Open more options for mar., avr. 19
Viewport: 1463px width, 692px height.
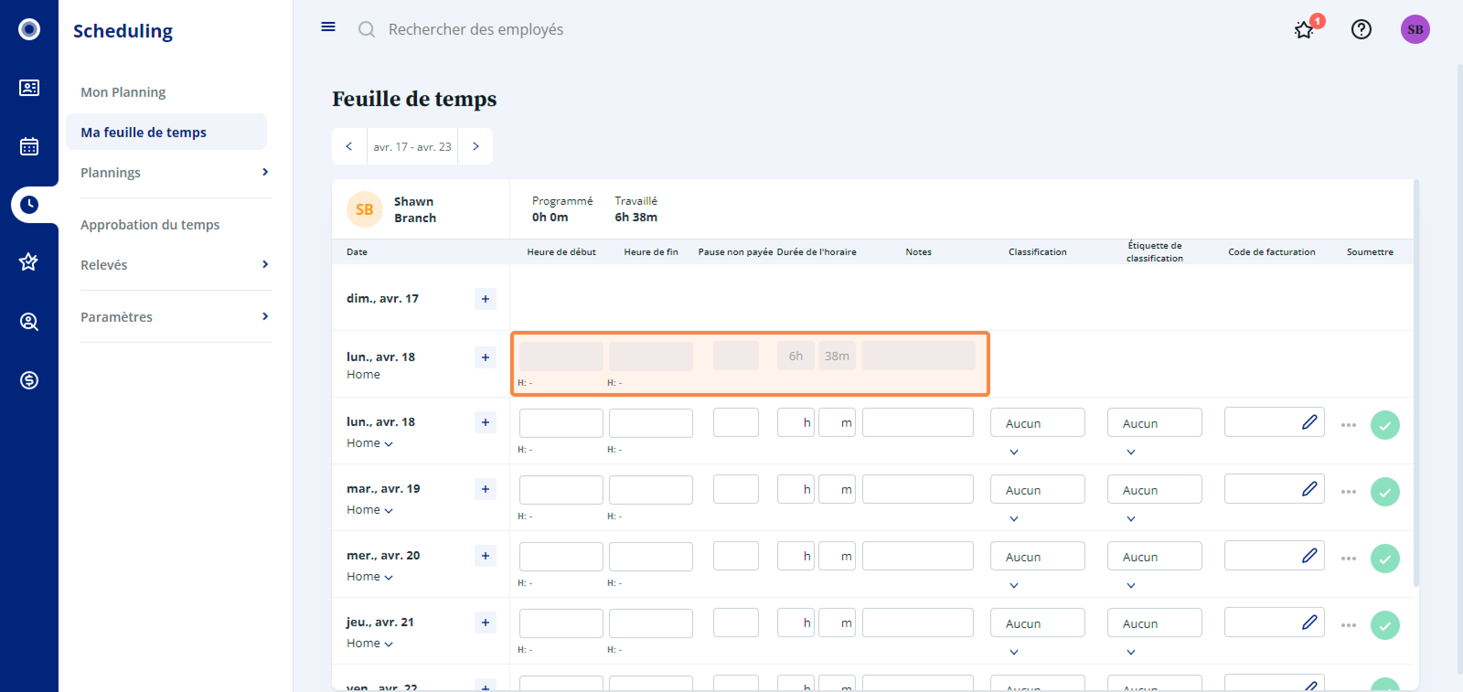[x=1348, y=492]
